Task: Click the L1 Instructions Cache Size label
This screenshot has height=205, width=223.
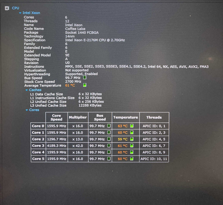Action: (x=52, y=98)
